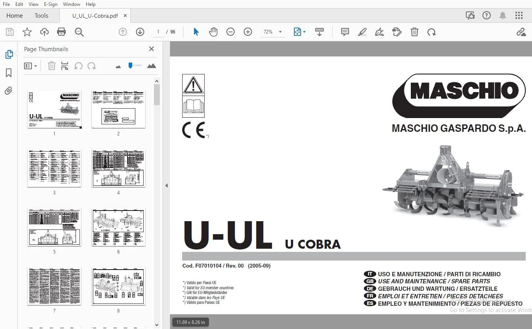Open the Help menu
The height and width of the screenshot is (329, 532).
coord(91,4)
